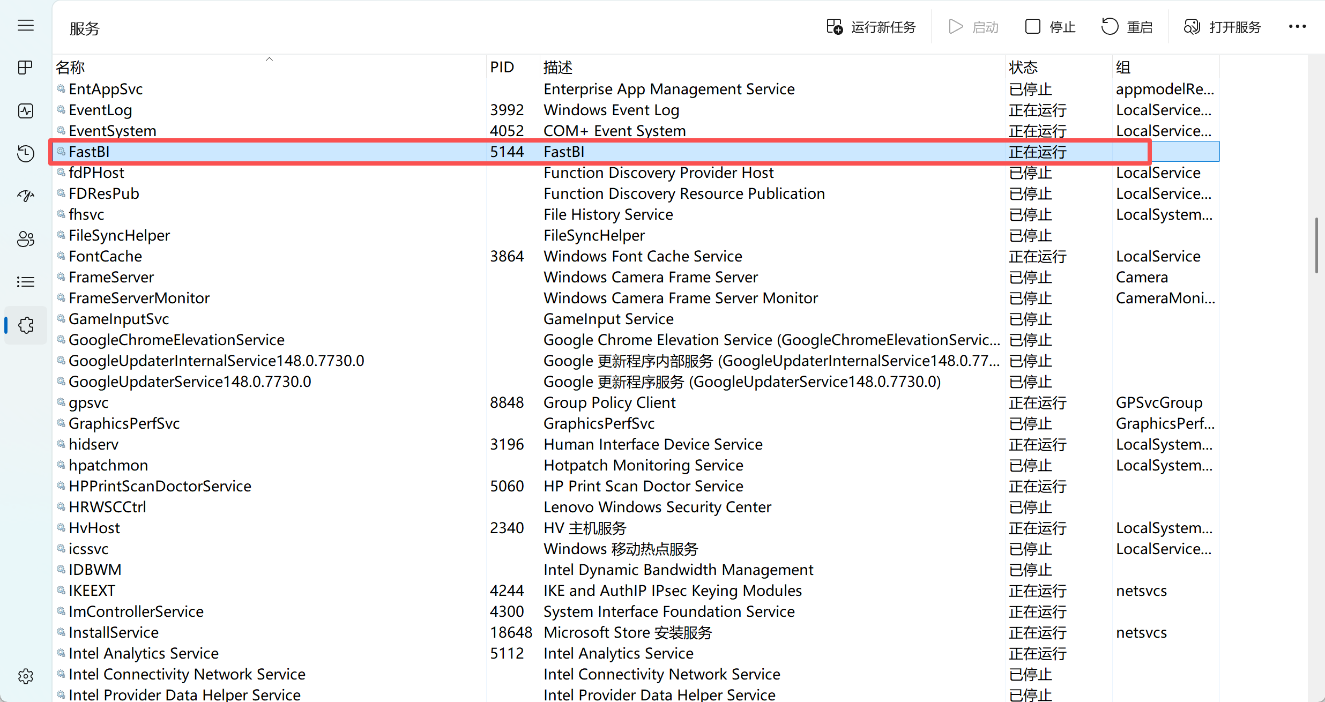The height and width of the screenshot is (702, 1325).
Task: Open the more options ellipsis menu
Action: pyautogui.click(x=1297, y=27)
